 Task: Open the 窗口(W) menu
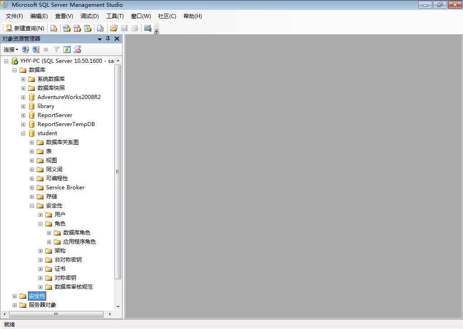coord(141,16)
